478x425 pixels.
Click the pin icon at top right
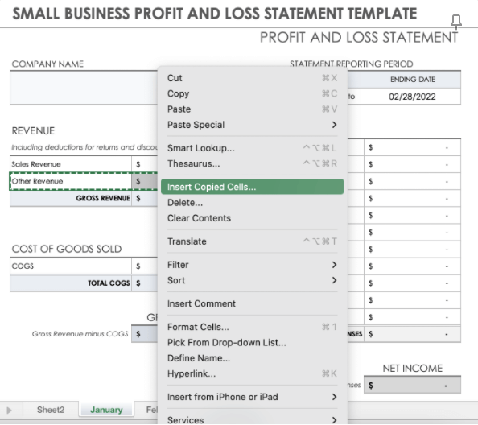456,22
